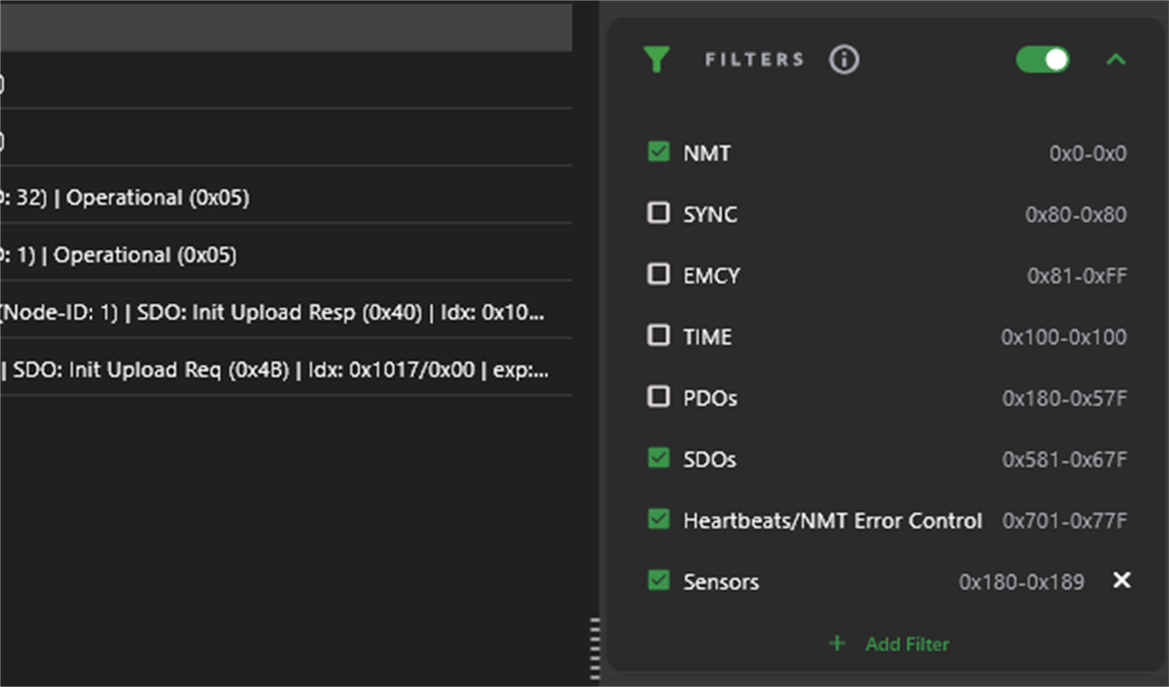
Task: Select the 0x180-0x57F PDOs range
Action: [x=1064, y=398]
